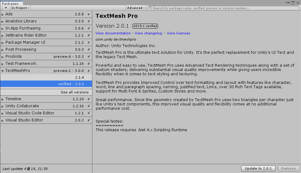
Task: Close the Packages window
Action: tap(298, 3)
